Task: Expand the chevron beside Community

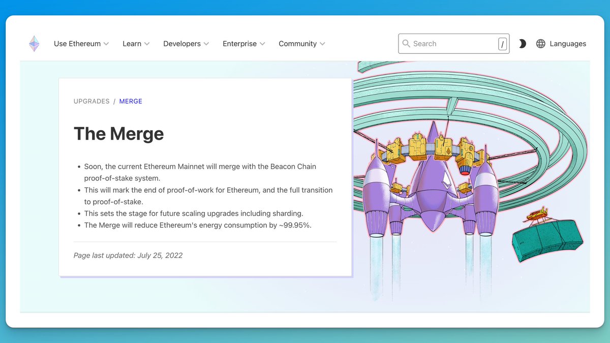Action: (x=322, y=44)
